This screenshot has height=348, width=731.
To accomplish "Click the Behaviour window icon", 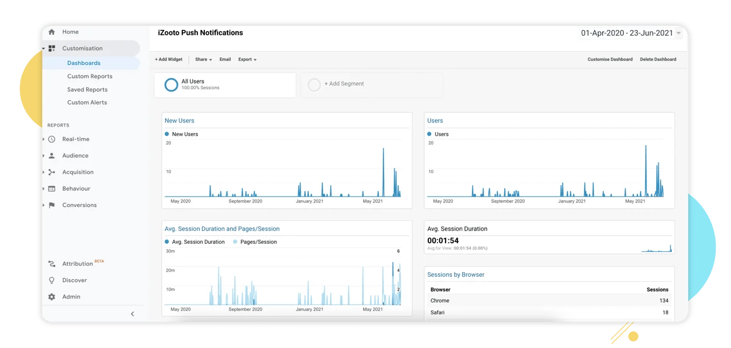I will click(52, 189).
